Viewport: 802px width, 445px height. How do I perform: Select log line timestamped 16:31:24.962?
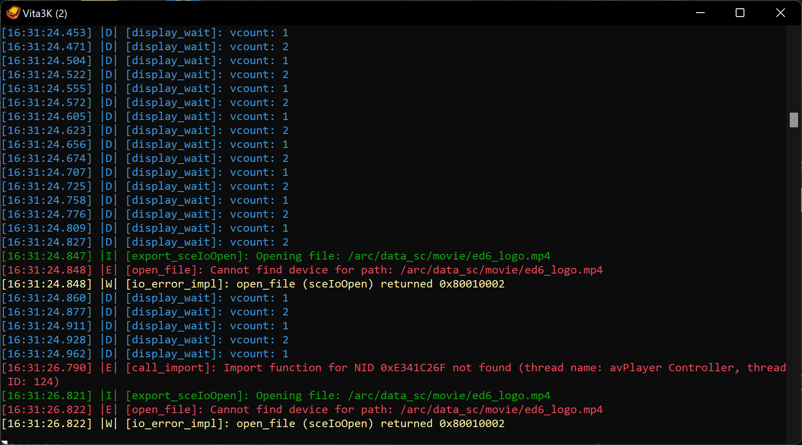pyautogui.click(x=145, y=354)
